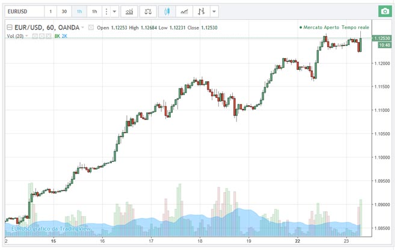The width and height of the screenshot is (397, 250).
Task: Open the Vol indicator settings icon
Action: point(42,36)
